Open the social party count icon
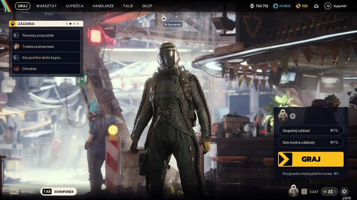The width and height of the screenshot is (357, 200). tap(329, 192)
